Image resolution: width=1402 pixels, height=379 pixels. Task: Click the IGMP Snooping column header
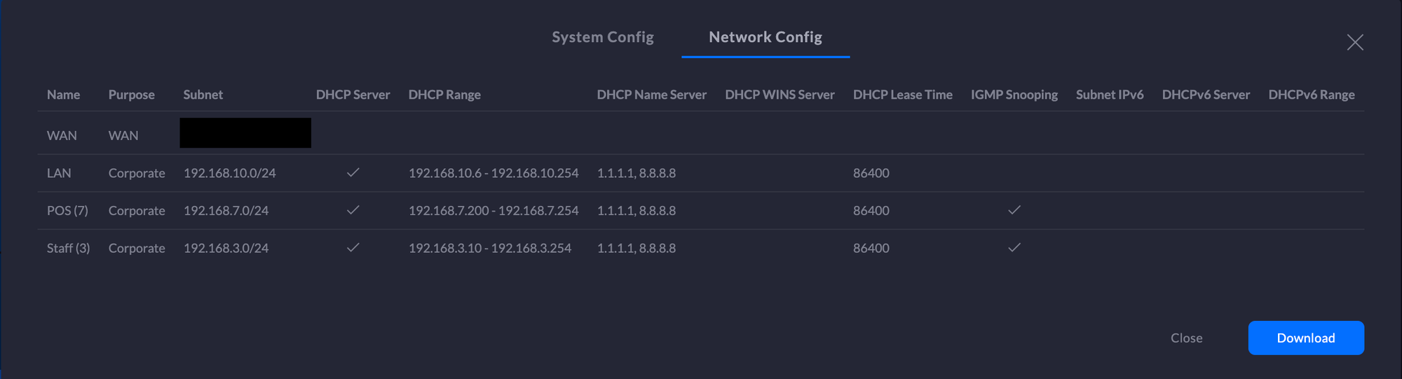1014,95
